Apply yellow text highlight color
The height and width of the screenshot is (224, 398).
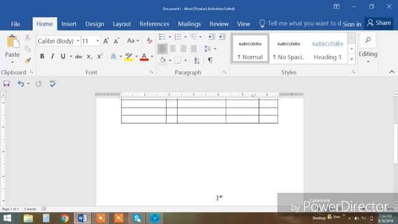point(129,57)
